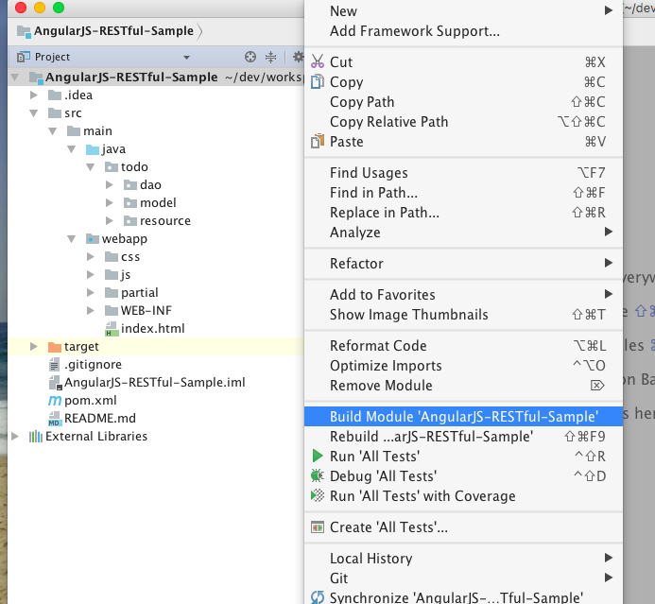Click the README.md markdown file icon
Image resolution: width=655 pixels, height=604 pixels.
pyautogui.click(x=55, y=418)
